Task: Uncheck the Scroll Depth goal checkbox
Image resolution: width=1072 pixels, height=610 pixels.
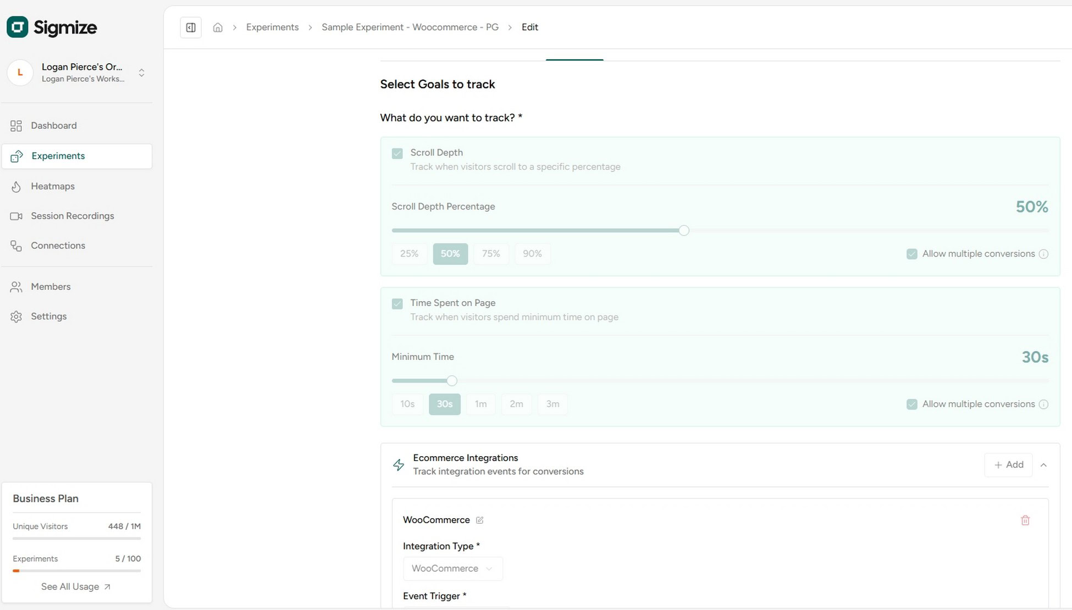Action: [397, 153]
